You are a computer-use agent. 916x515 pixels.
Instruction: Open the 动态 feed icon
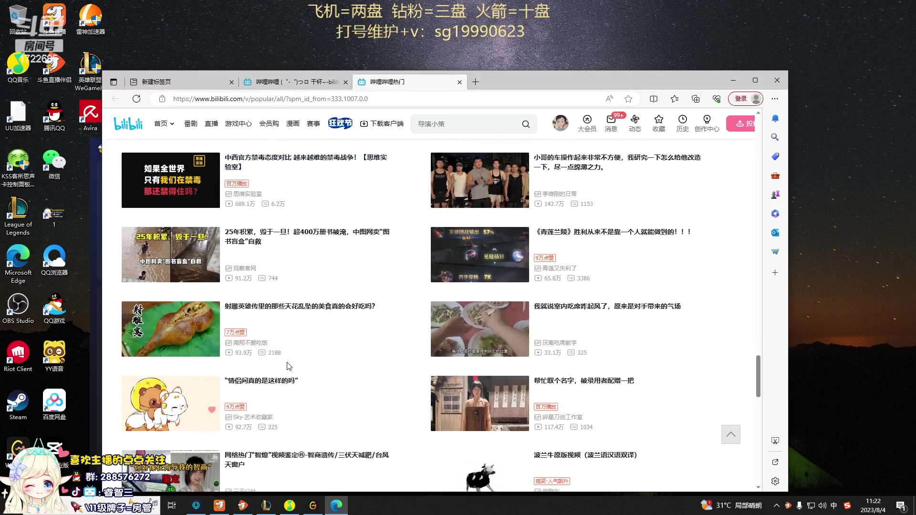635,123
